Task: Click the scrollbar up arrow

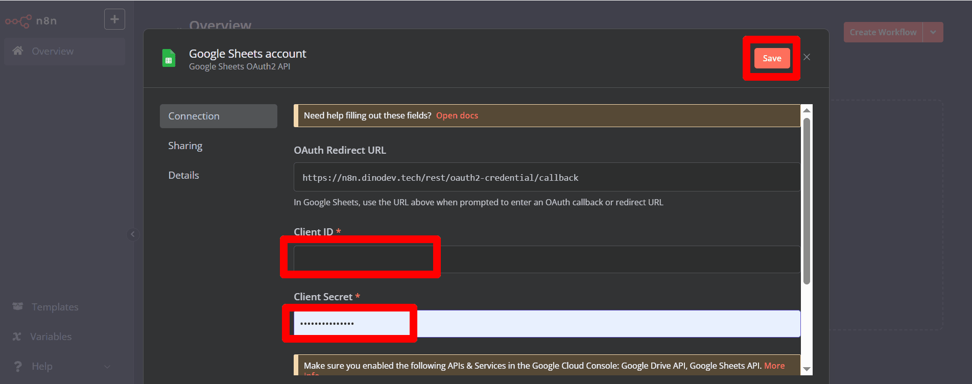Action: (x=807, y=110)
